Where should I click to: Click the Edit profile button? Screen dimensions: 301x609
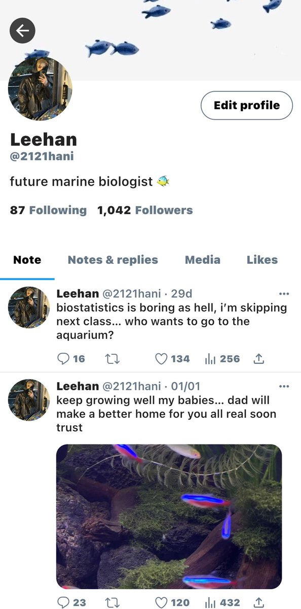coord(247,106)
